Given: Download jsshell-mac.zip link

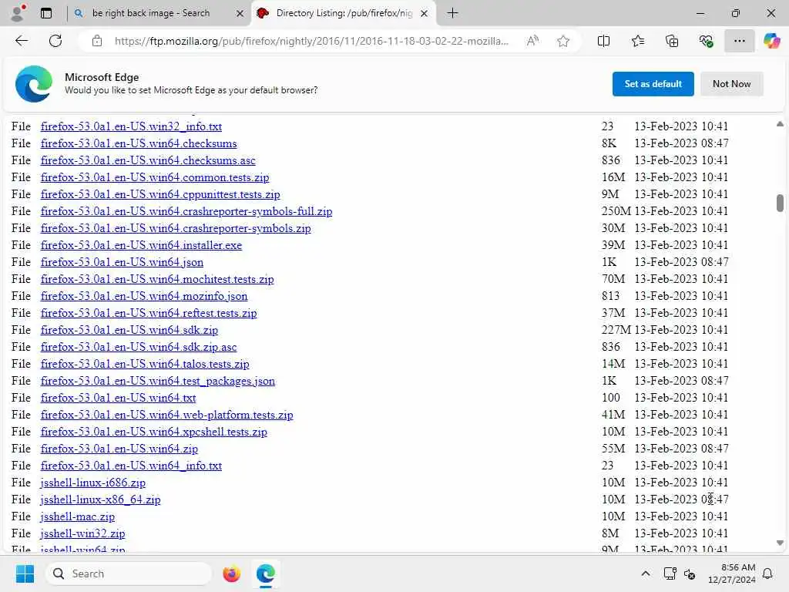Looking at the screenshot, I should (x=78, y=516).
